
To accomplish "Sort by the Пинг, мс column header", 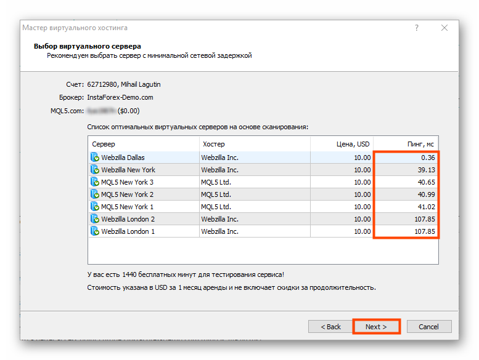I will pos(406,144).
